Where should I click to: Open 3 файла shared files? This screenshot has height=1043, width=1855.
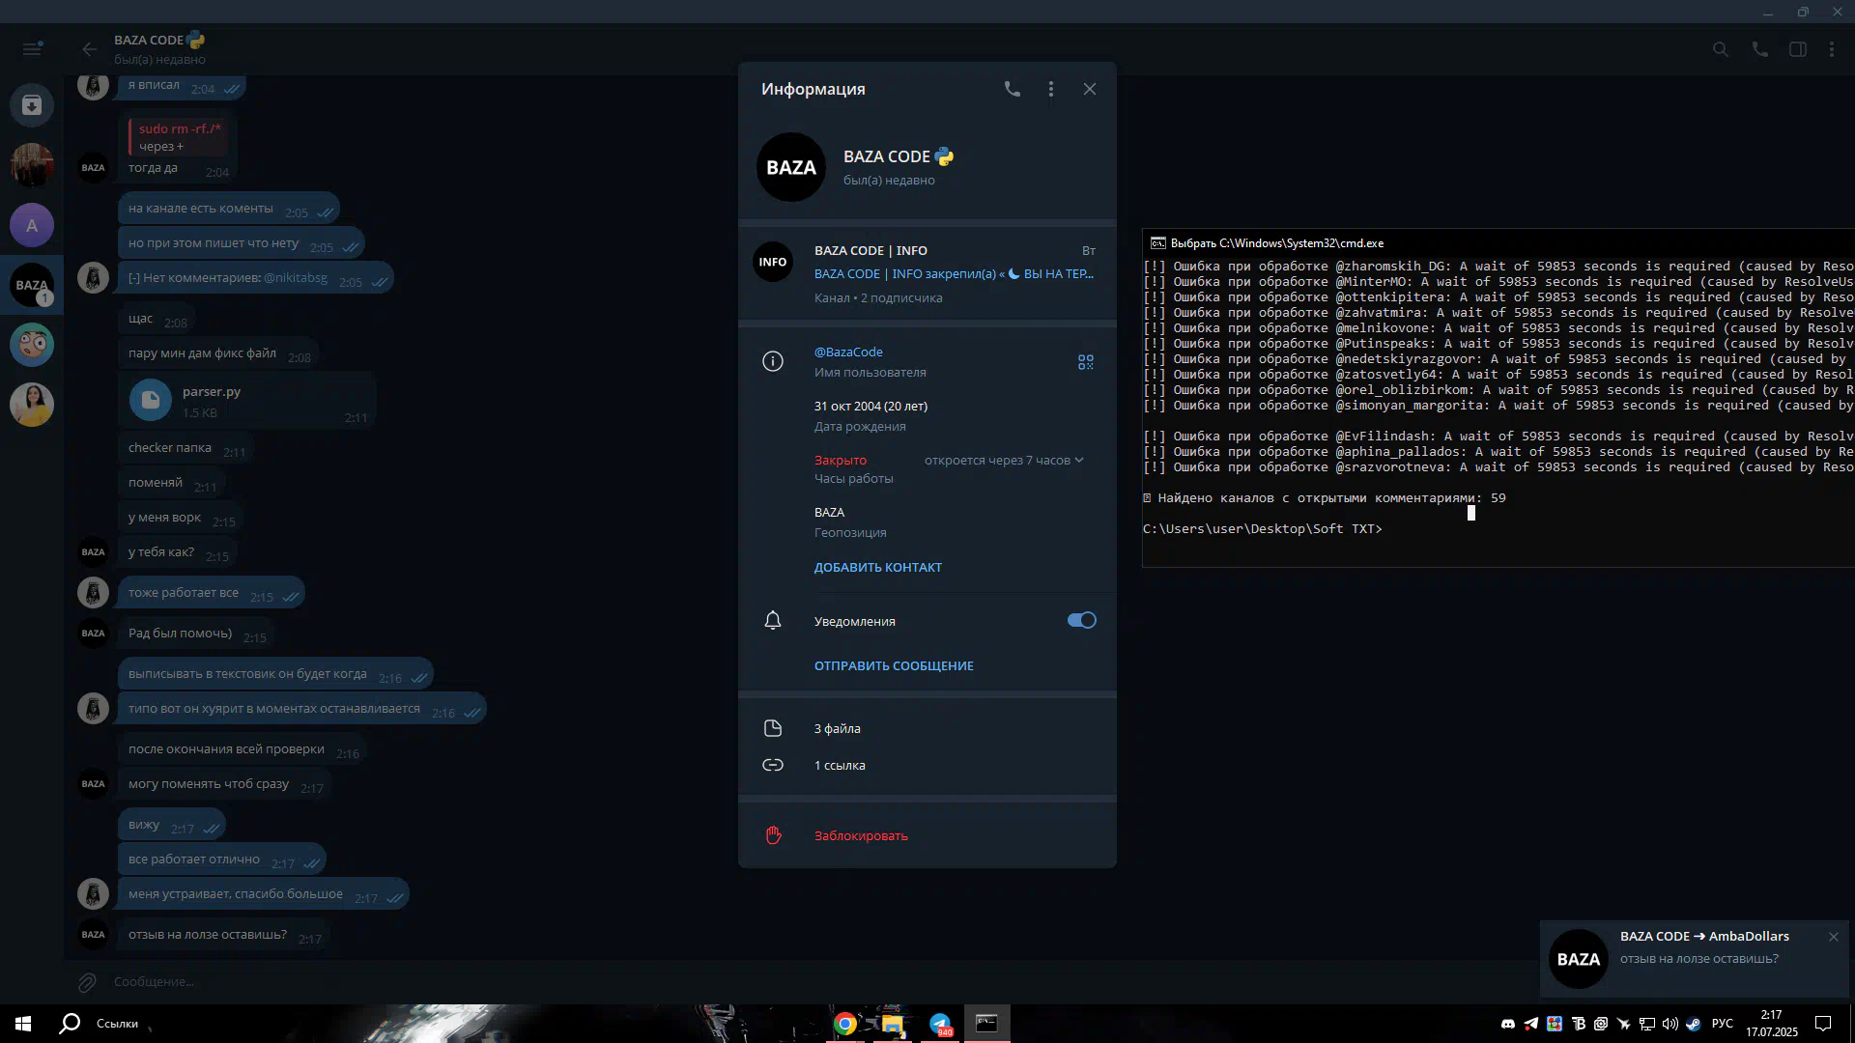pyautogui.click(x=927, y=728)
